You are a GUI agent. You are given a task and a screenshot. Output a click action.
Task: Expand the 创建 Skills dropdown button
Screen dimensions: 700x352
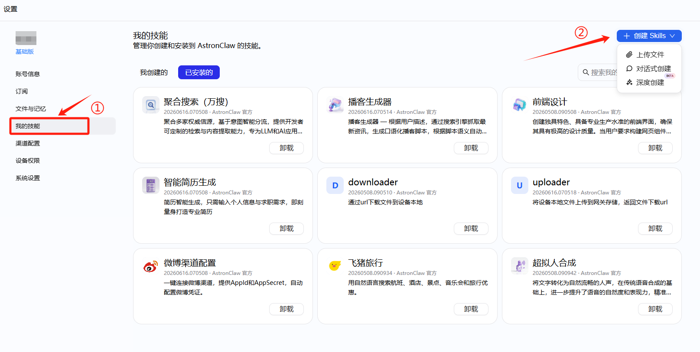pyautogui.click(x=649, y=36)
